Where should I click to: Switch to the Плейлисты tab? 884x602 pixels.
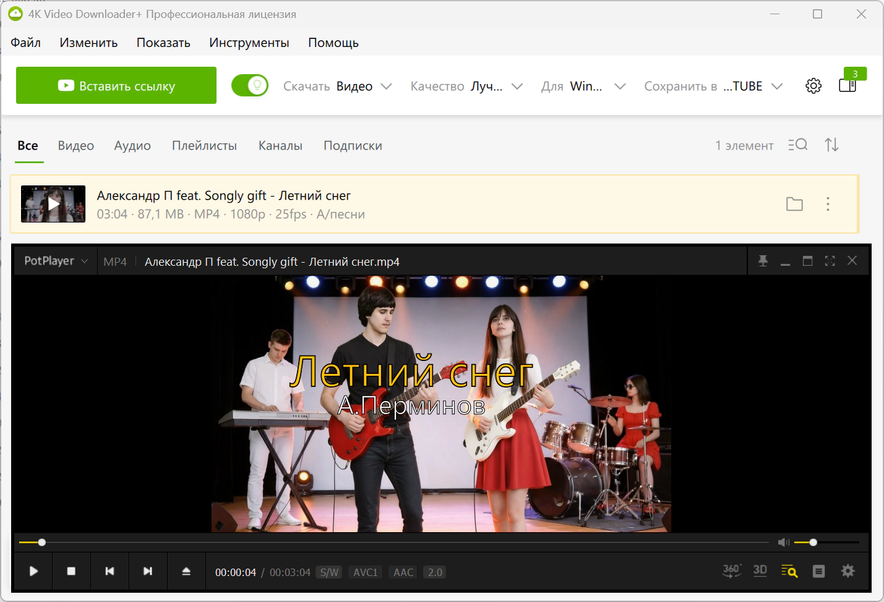[x=204, y=146]
